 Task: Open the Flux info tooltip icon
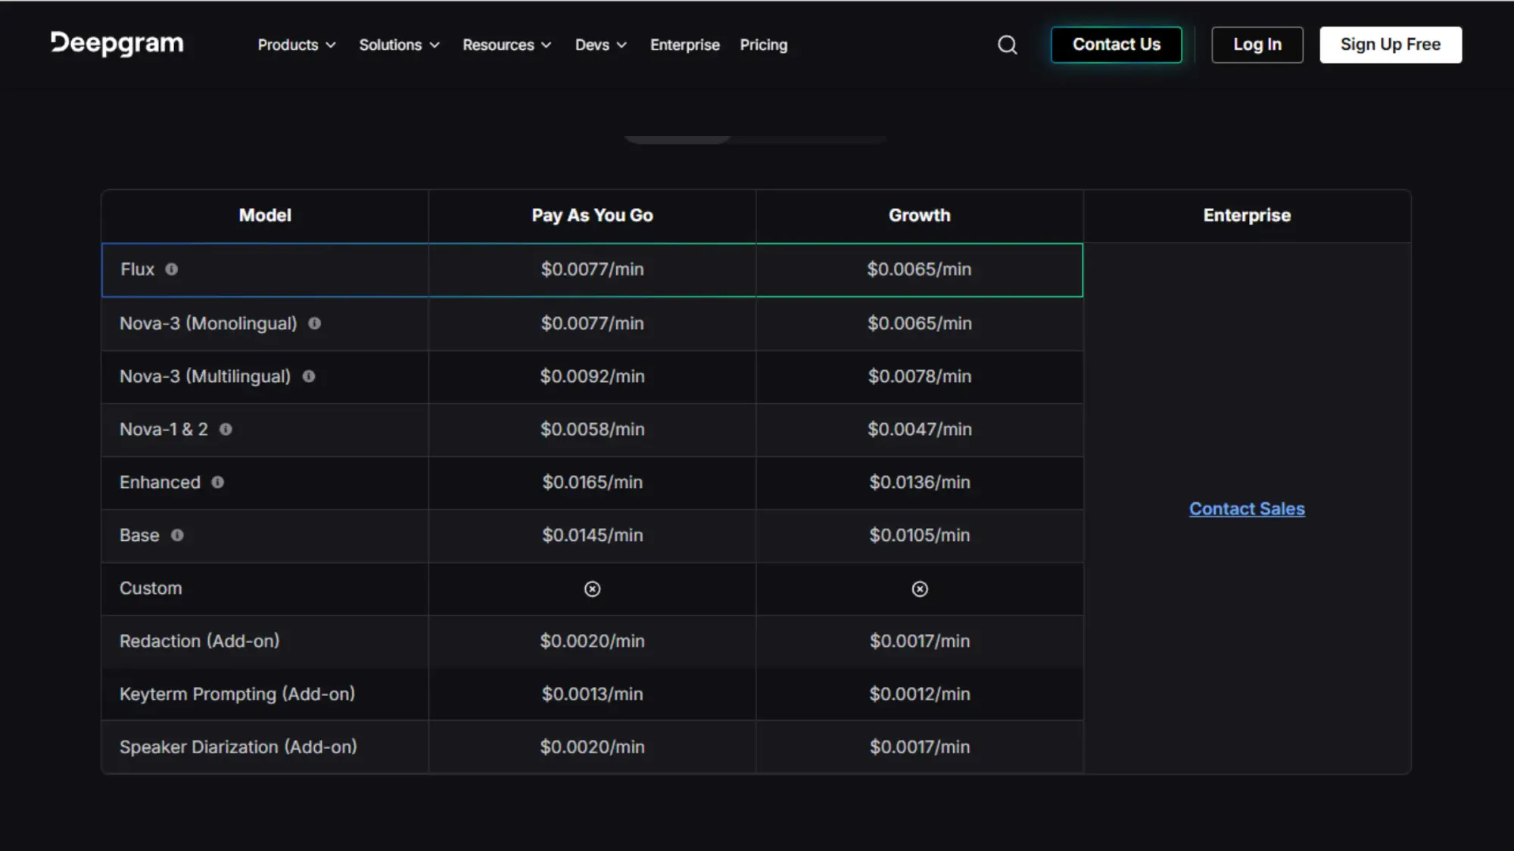pyautogui.click(x=173, y=269)
